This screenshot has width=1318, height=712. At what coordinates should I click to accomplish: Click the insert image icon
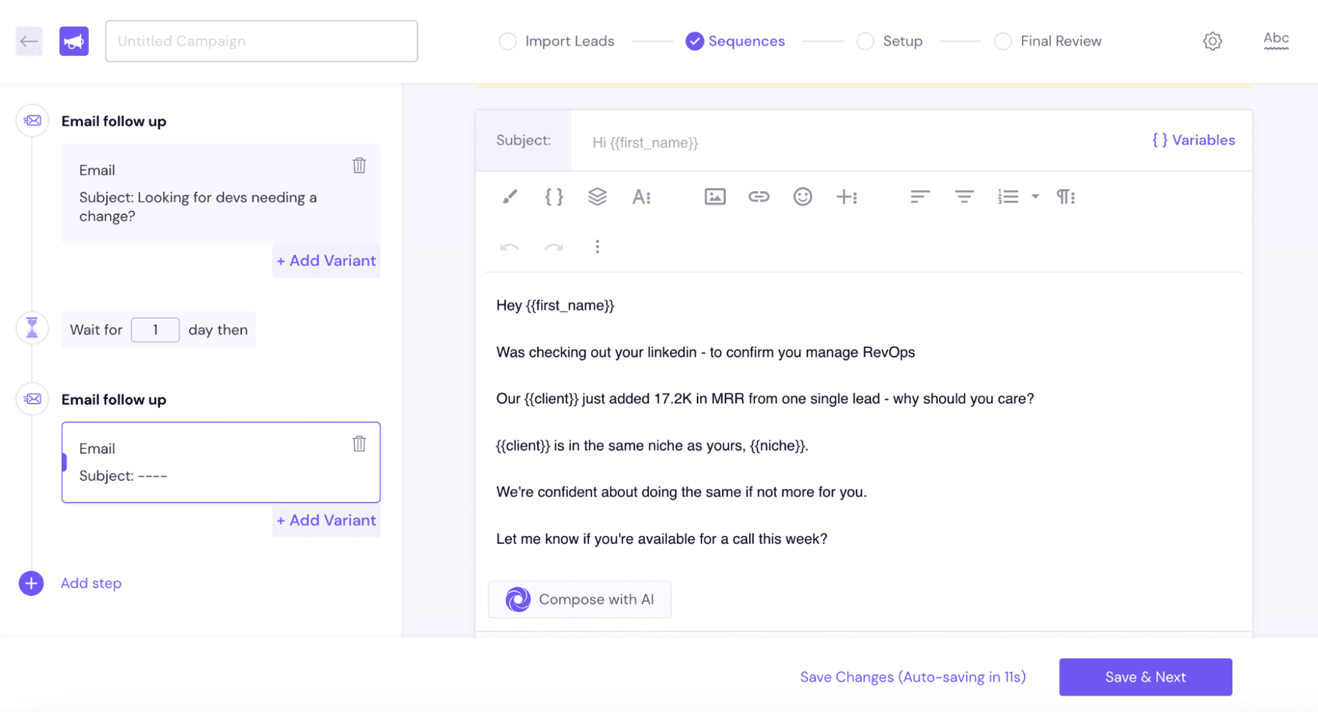tap(715, 196)
